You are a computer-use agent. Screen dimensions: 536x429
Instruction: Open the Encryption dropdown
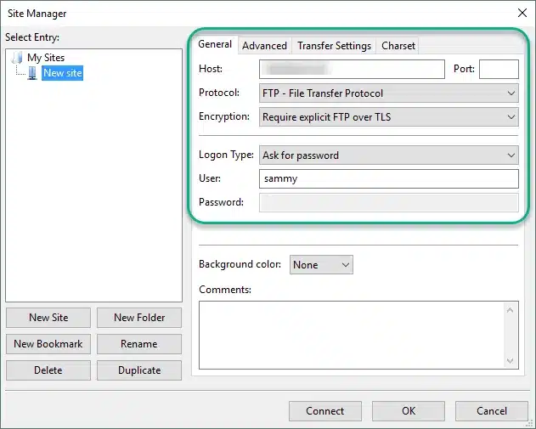click(x=389, y=117)
